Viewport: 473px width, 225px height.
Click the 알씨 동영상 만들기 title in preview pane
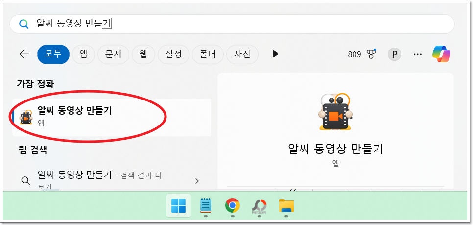(x=335, y=149)
